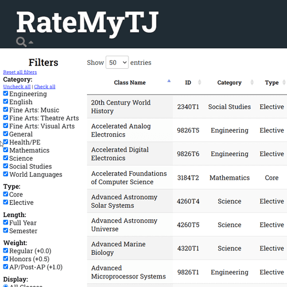
Task: Toggle the Core type checkbox
Action: [x=6, y=194]
